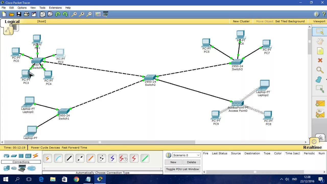327x184 pixels.
Task: Choose the Routers device category
Action: 6,156
